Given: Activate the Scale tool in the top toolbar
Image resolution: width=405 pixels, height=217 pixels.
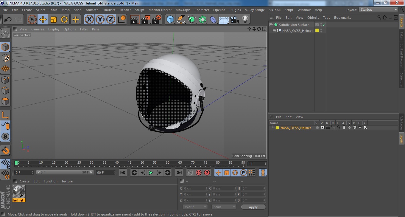Looking at the screenshot, I should pos(54,20).
